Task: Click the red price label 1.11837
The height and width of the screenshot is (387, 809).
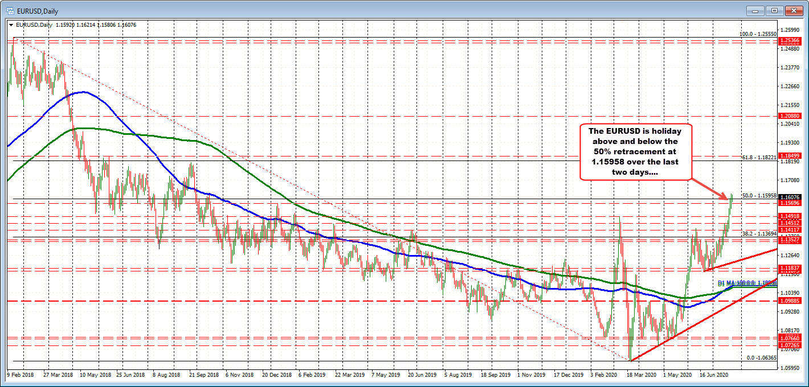Action: [790, 267]
